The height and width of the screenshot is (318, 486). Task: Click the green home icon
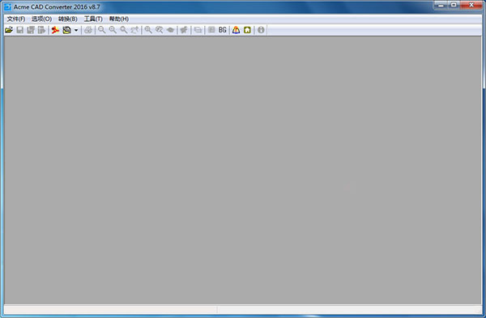coord(247,30)
